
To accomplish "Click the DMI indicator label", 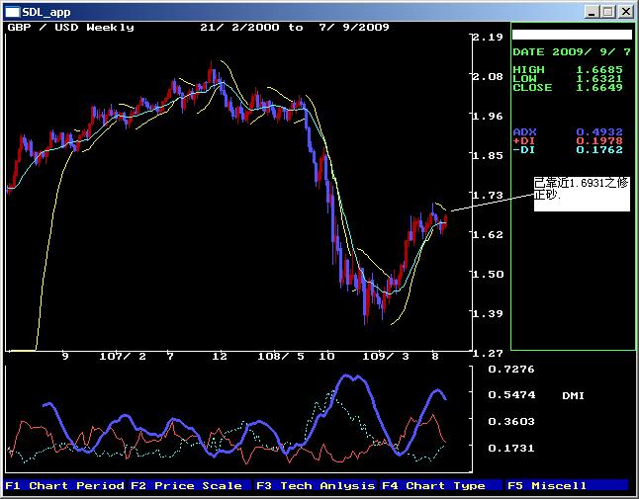I will click(x=573, y=395).
